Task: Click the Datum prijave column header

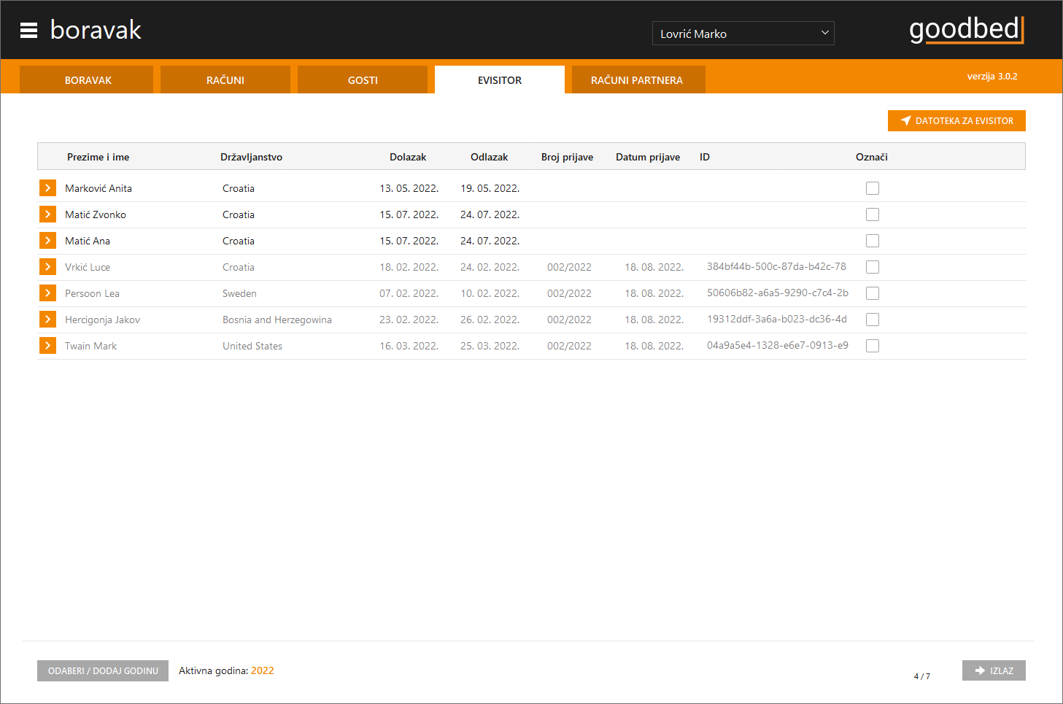Action: coord(648,157)
